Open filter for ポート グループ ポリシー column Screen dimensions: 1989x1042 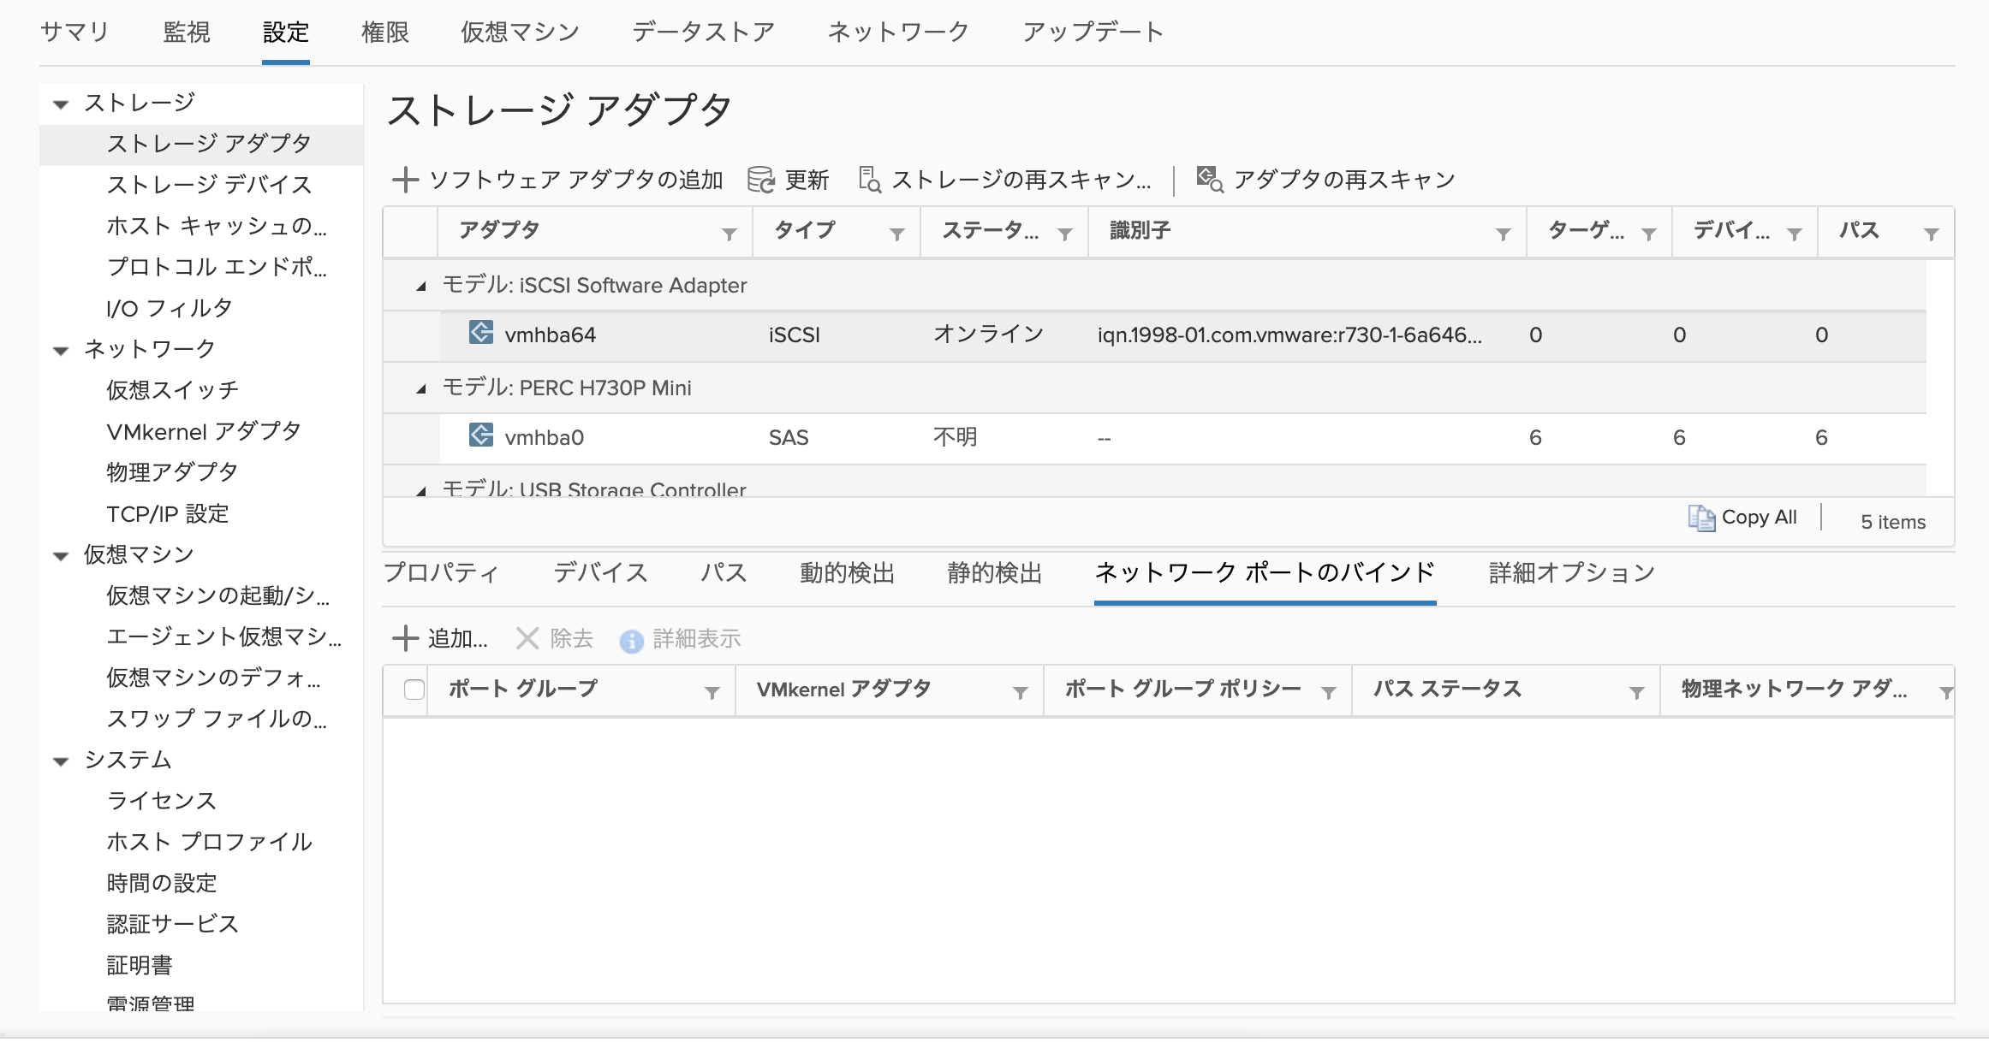click(x=1329, y=693)
